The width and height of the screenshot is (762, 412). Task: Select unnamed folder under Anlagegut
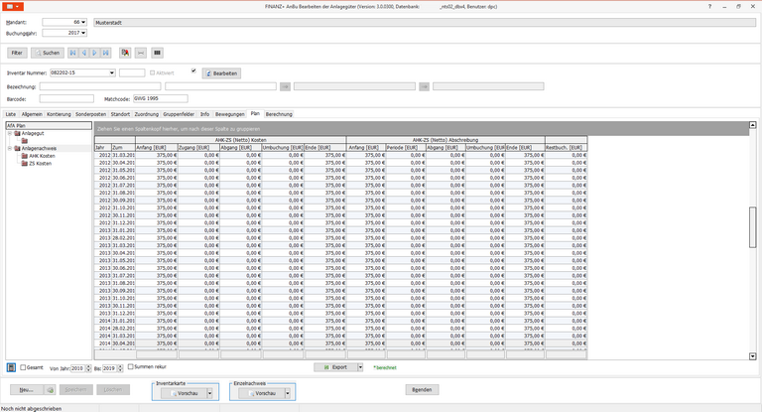(24, 141)
